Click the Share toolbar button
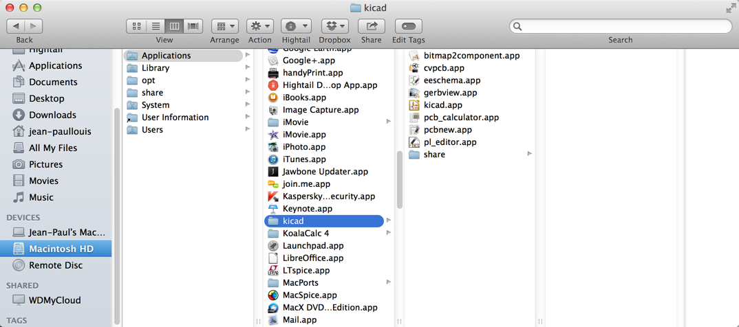 click(x=372, y=26)
